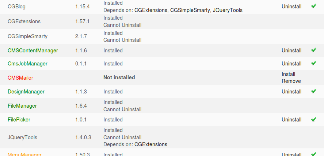Open the CMSContentManager module name link

coord(33,51)
